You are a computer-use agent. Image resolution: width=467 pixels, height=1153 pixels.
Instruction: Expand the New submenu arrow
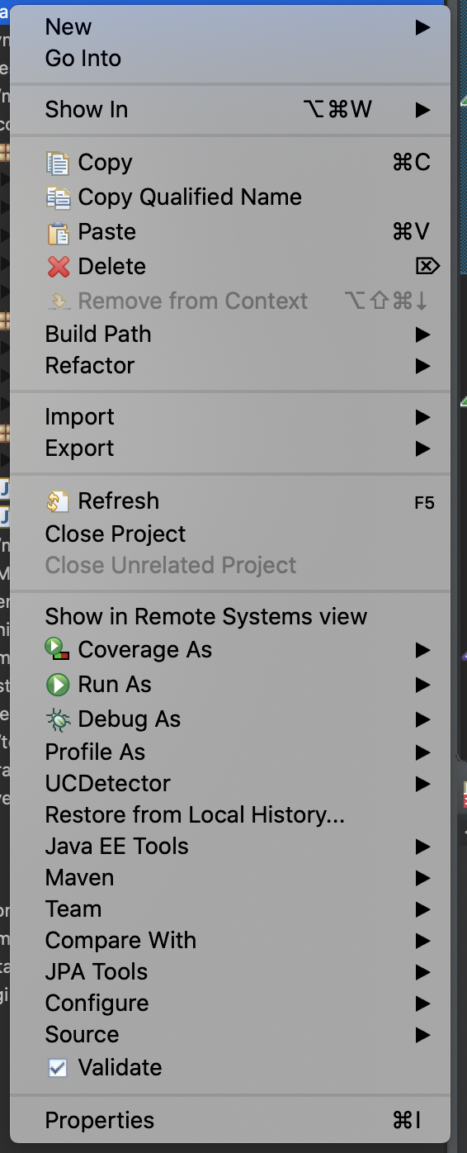pos(422,27)
